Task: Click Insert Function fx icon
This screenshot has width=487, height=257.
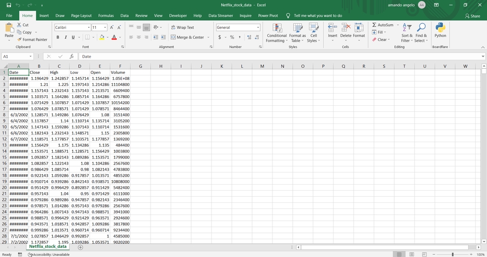Action: 72,56
